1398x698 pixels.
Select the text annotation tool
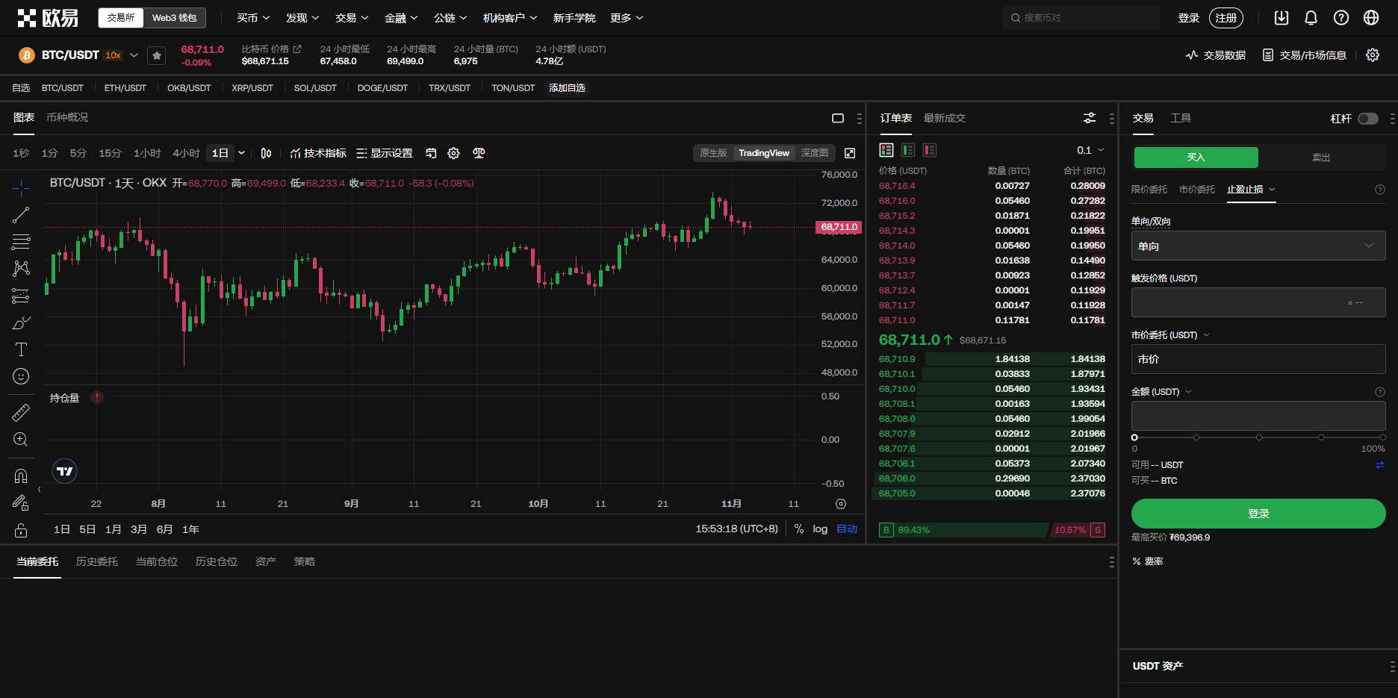click(x=21, y=349)
